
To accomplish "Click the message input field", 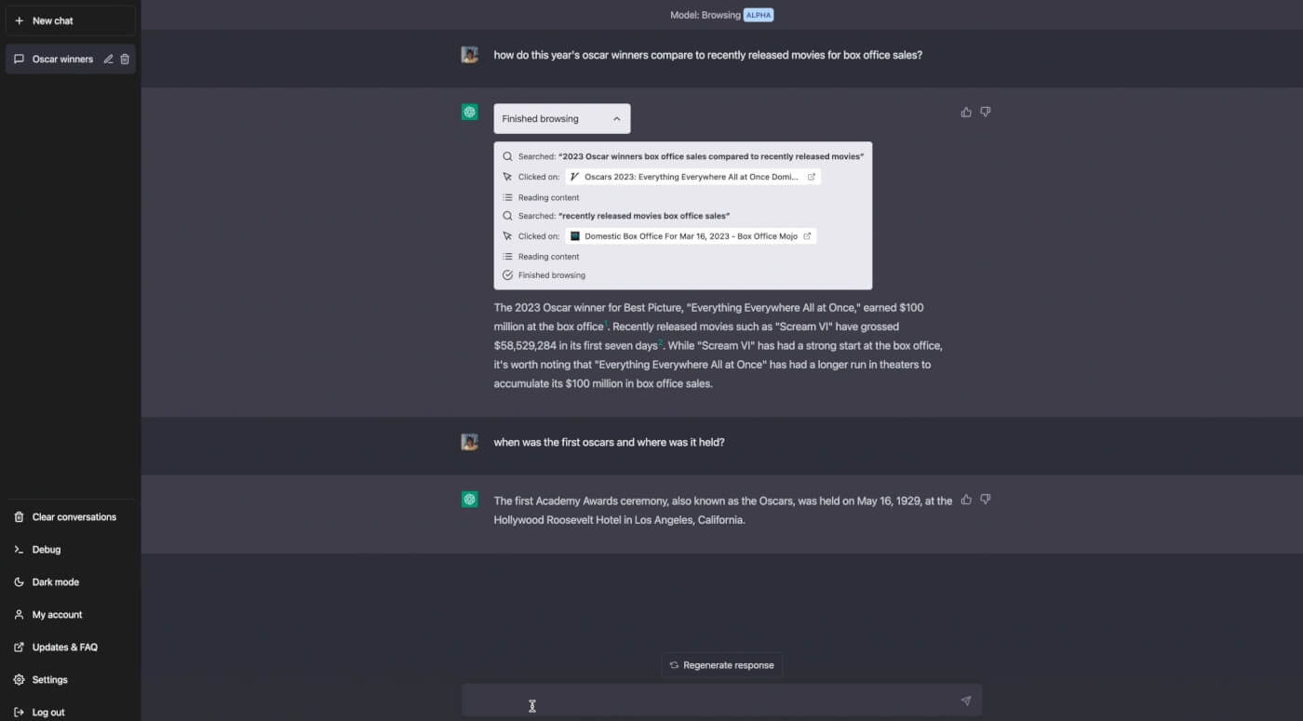I will [x=721, y=701].
